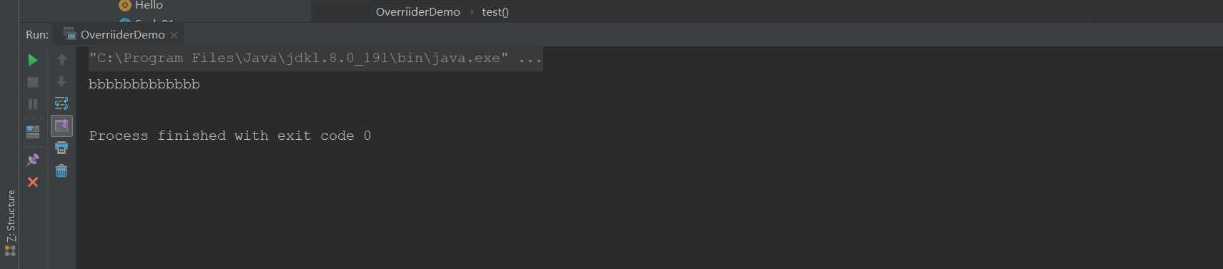The height and width of the screenshot is (269, 1223).
Task: Clear all console output with trash icon
Action: tap(61, 171)
